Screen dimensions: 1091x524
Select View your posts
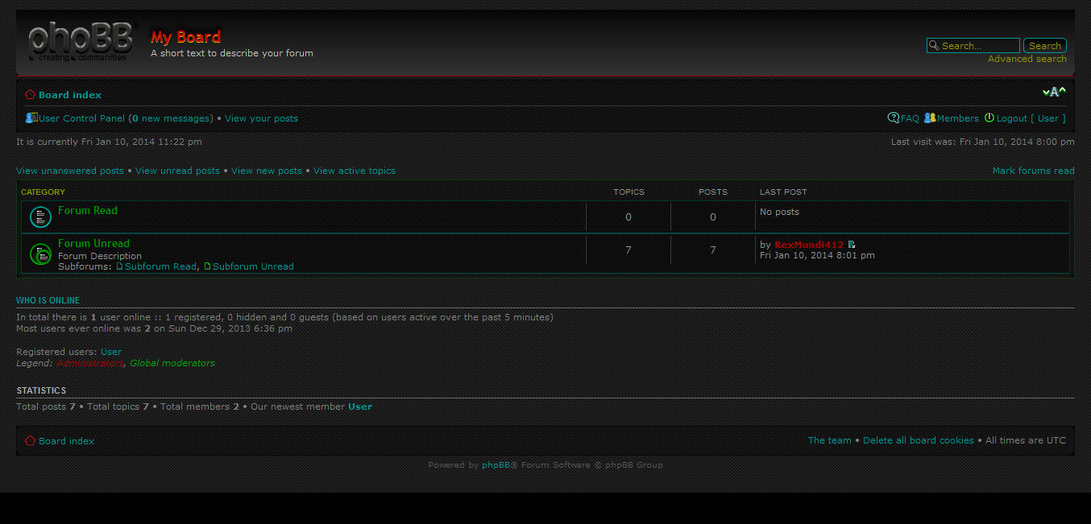click(260, 118)
